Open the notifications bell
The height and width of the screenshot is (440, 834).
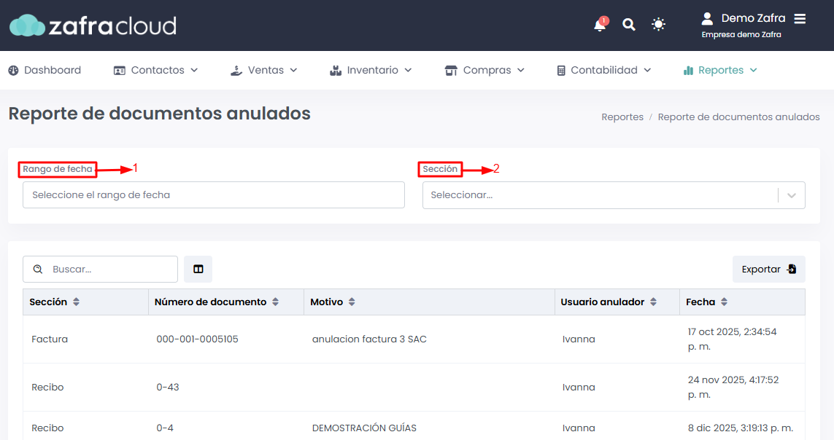(600, 25)
